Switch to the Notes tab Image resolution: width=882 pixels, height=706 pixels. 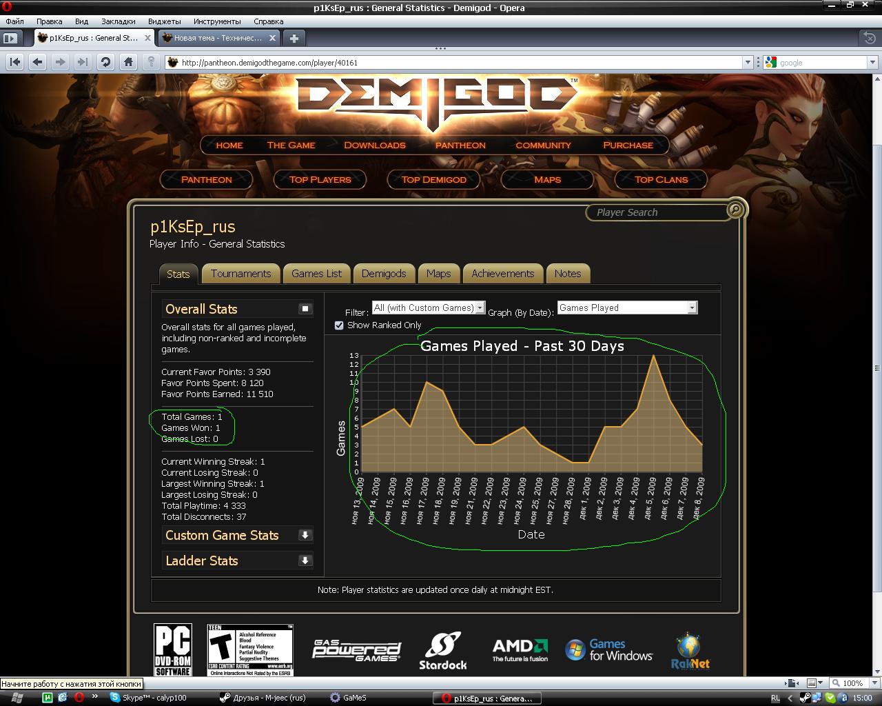point(568,274)
